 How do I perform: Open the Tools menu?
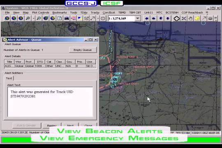click(x=74, y=13)
